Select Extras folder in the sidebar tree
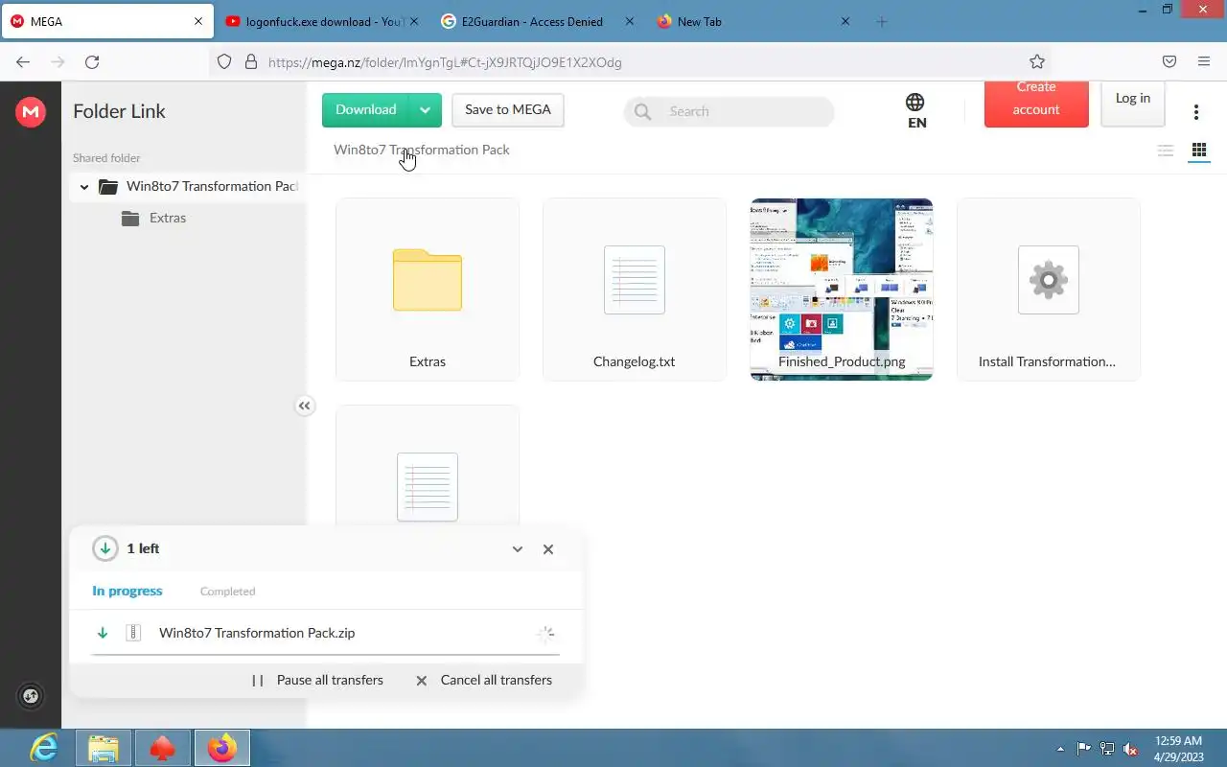The image size is (1227, 767). tap(168, 219)
